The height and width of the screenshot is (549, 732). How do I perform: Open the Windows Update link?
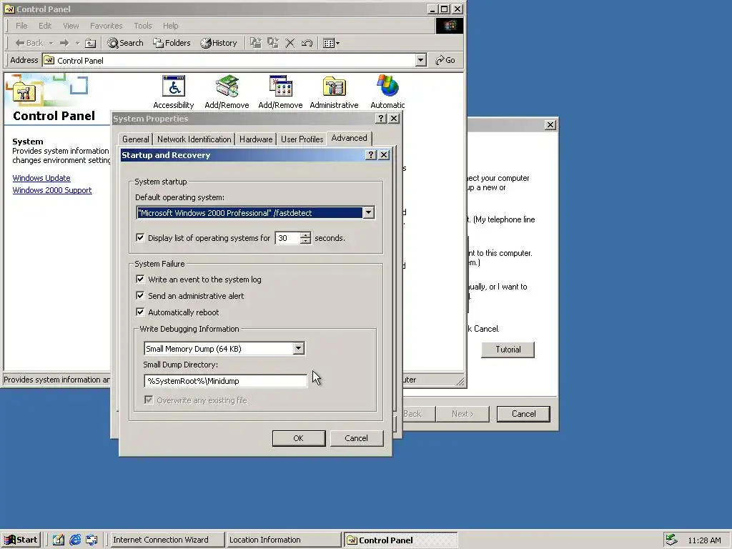(x=41, y=178)
